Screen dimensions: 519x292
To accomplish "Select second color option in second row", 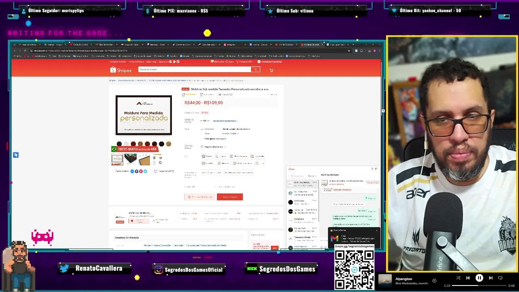I will point(223,163).
